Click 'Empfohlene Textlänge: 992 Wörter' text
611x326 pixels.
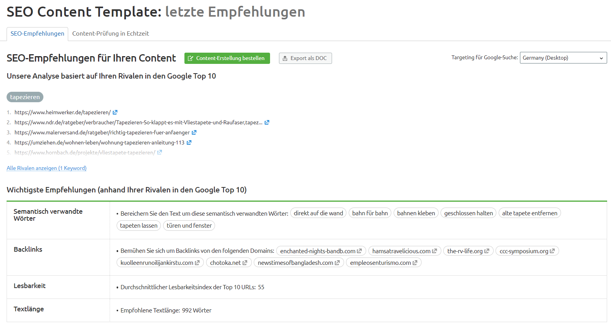coord(166,310)
